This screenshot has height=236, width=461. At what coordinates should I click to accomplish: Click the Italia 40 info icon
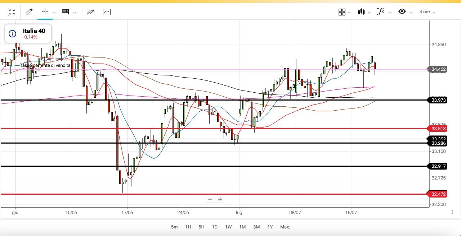click(x=12, y=34)
